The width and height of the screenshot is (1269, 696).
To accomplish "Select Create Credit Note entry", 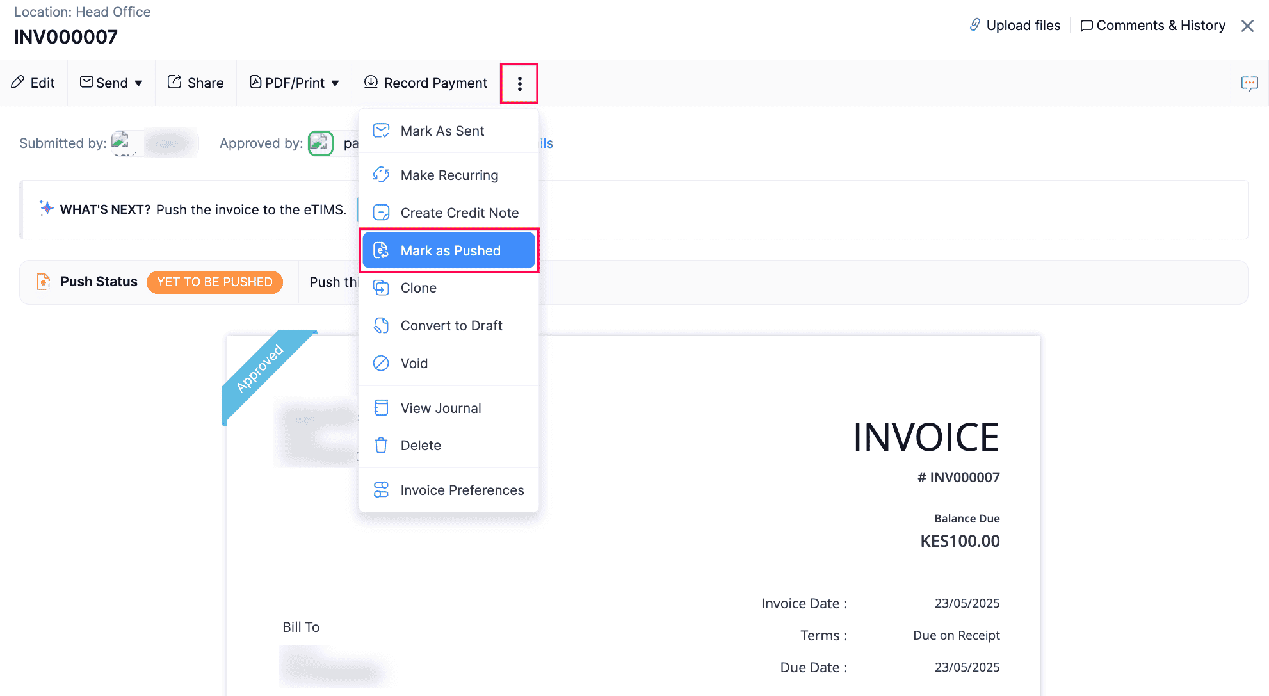I will coord(459,213).
